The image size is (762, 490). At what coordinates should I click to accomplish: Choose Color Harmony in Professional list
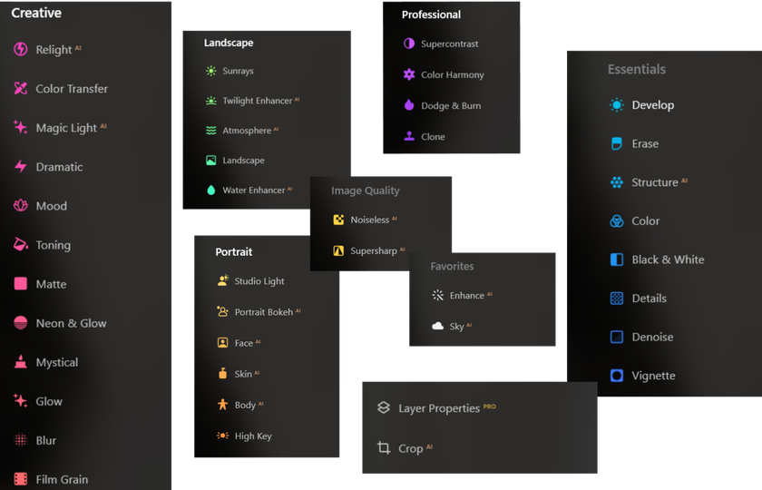(453, 74)
